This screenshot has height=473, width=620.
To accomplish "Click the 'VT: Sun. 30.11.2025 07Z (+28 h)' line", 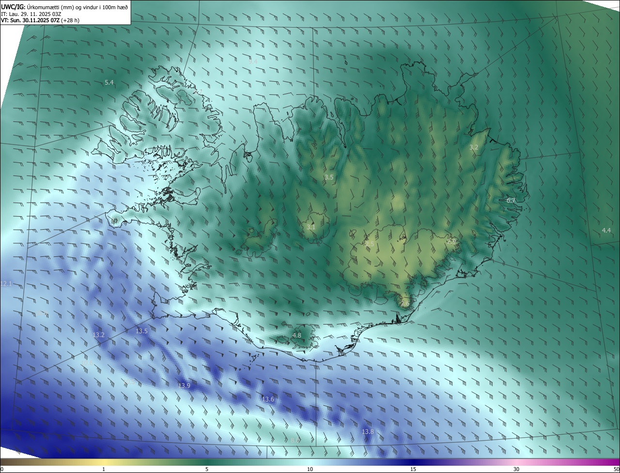I will click(x=40, y=20).
